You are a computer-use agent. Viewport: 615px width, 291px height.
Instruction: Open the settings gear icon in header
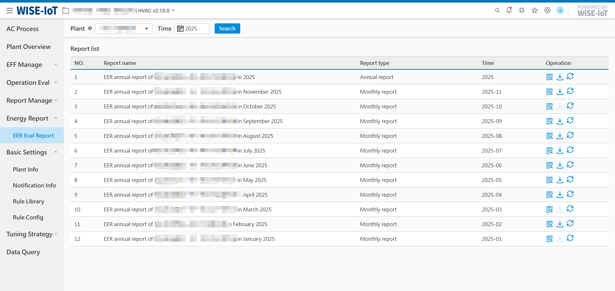pyautogui.click(x=547, y=11)
